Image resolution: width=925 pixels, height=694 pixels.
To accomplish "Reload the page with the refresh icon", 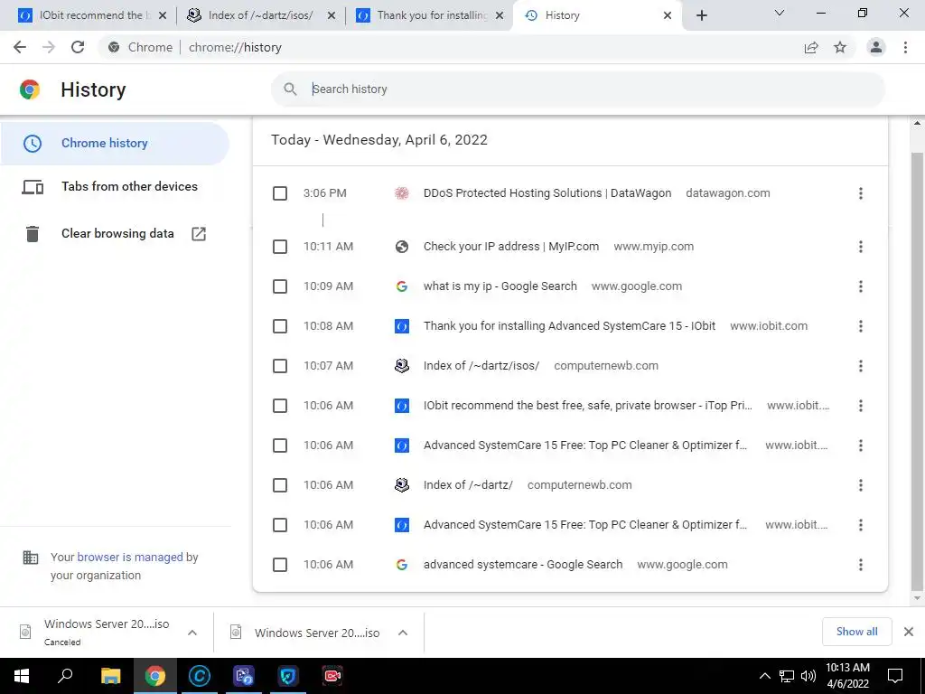I will [x=78, y=47].
